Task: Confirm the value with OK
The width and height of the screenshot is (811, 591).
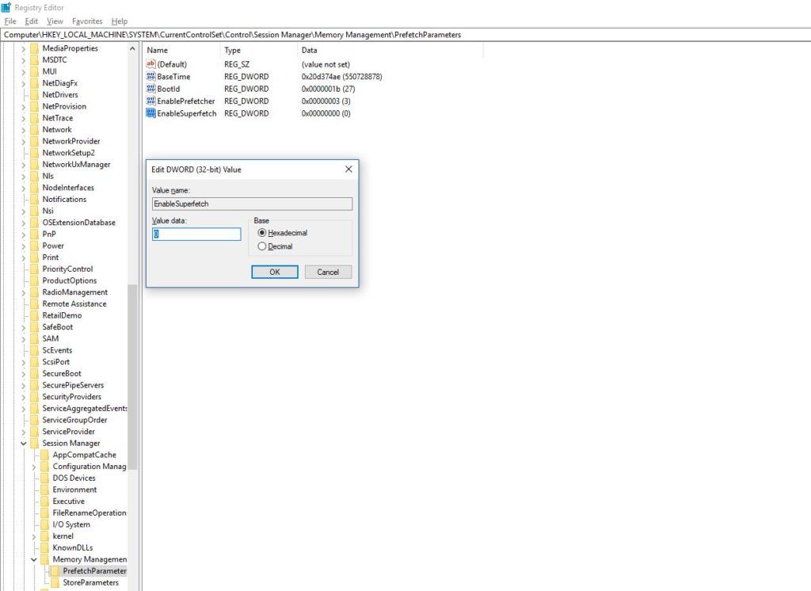Action: (273, 272)
